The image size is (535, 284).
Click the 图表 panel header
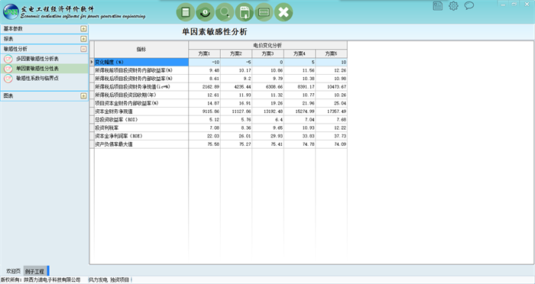[x=44, y=96]
